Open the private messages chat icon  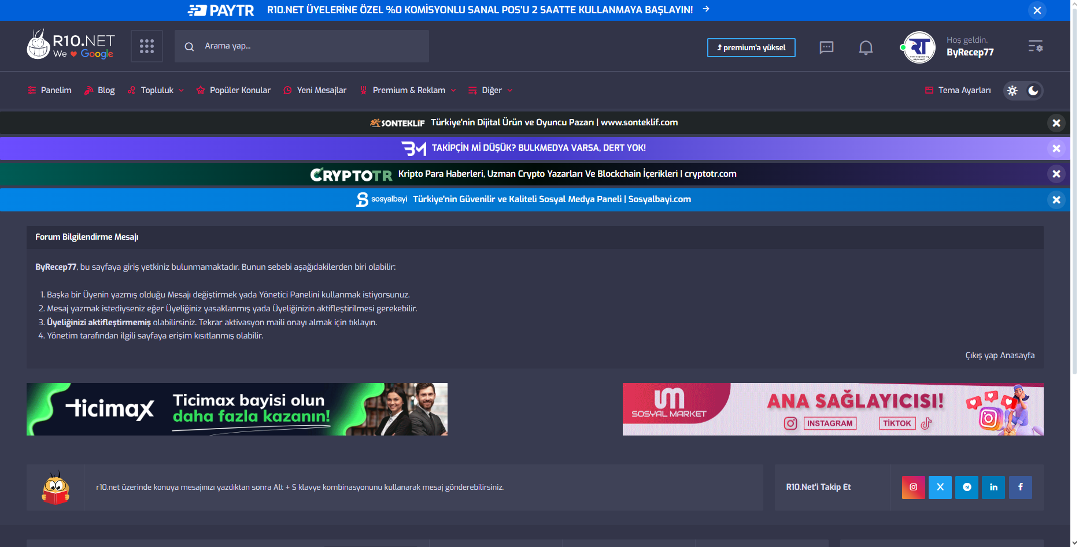coord(826,47)
